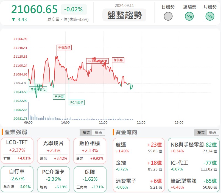The image size is (221, 193).
Task: Click the daily trend gray circle icon
Action: click(x=168, y=16)
